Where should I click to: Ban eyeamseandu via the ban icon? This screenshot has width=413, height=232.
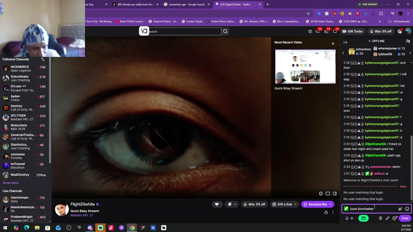pos(352,167)
